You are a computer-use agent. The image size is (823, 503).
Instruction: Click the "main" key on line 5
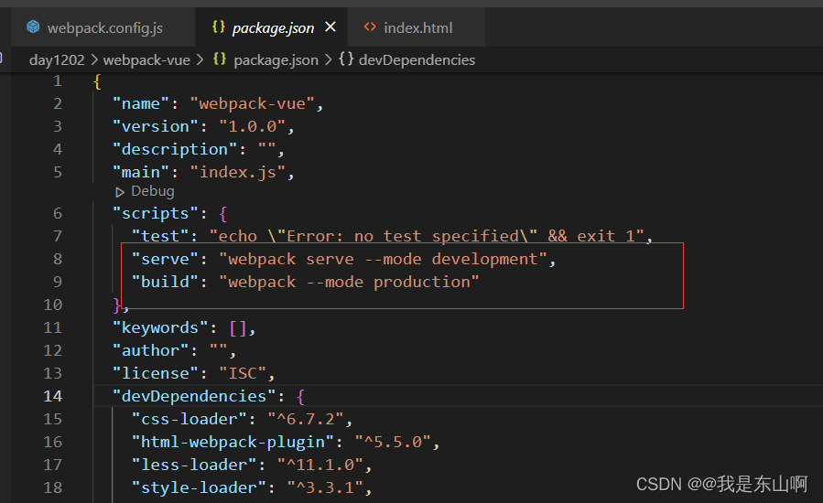pyautogui.click(x=141, y=173)
